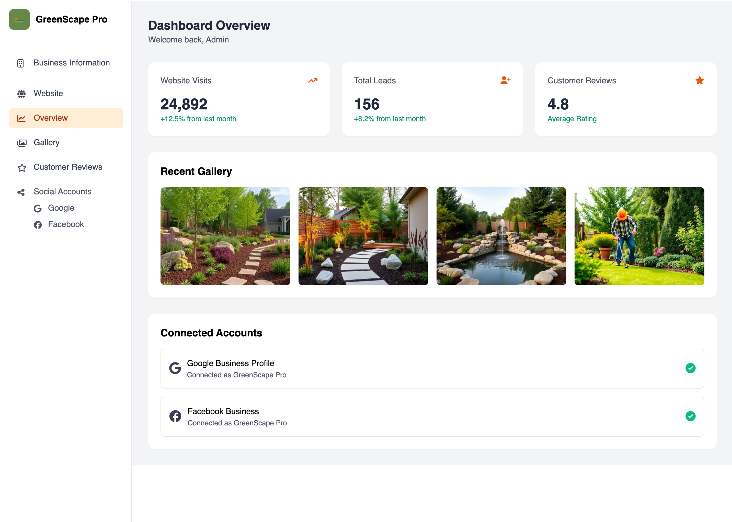The width and height of the screenshot is (732, 522).
Task: Open the Google social account link
Action: [61, 208]
